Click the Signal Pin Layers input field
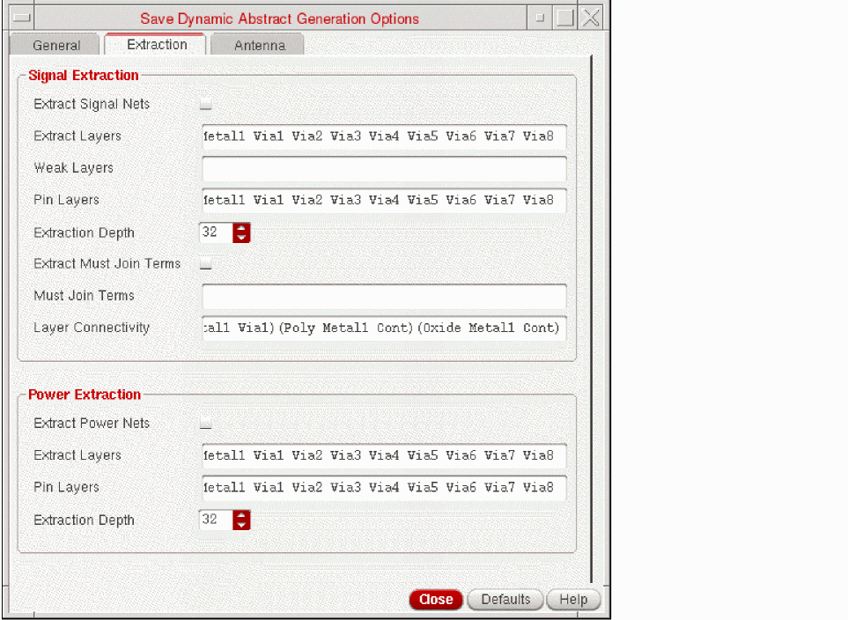 [x=384, y=200]
